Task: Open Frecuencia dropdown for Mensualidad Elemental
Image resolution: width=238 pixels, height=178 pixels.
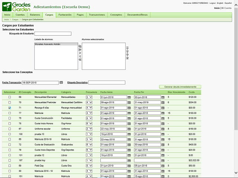Action: pyautogui.click(x=89, y=97)
